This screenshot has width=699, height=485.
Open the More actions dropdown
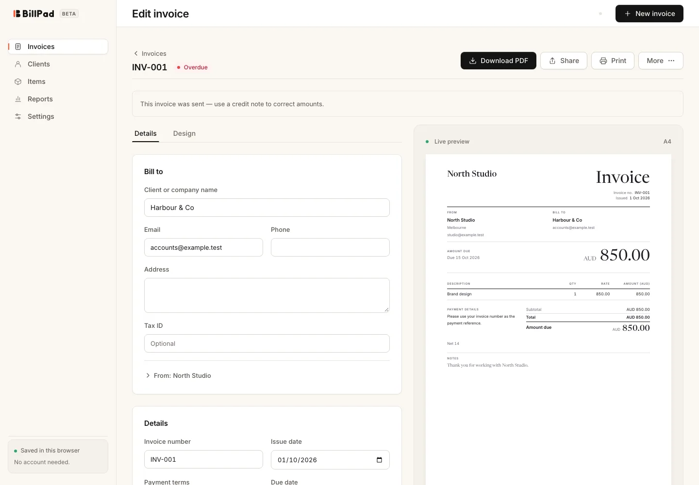tap(661, 61)
